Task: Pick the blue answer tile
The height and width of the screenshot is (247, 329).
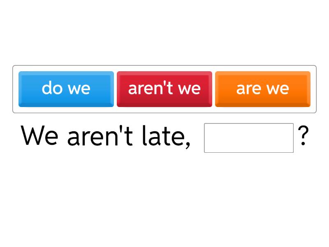Action: pyautogui.click(x=66, y=89)
